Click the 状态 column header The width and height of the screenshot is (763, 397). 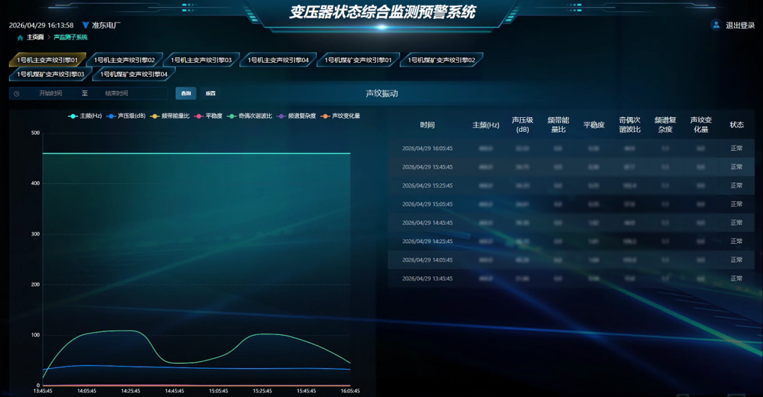[x=737, y=125]
